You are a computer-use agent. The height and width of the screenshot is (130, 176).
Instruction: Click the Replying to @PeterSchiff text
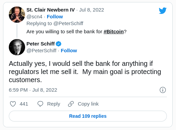pos(55,23)
